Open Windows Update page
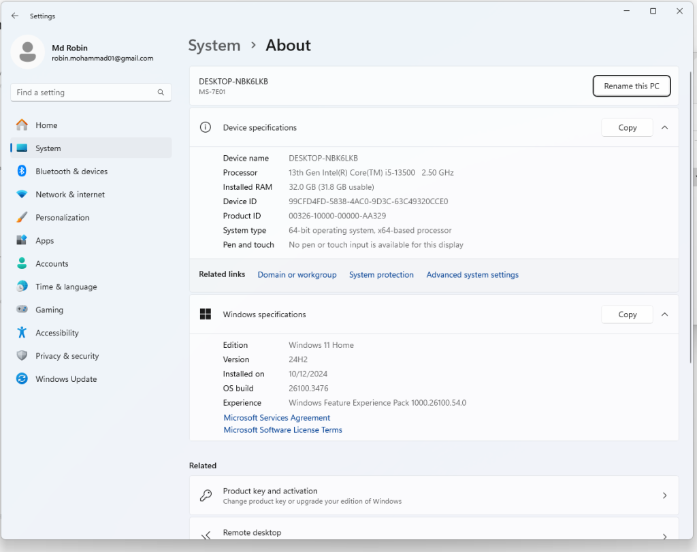The height and width of the screenshot is (552, 697). pos(91,379)
